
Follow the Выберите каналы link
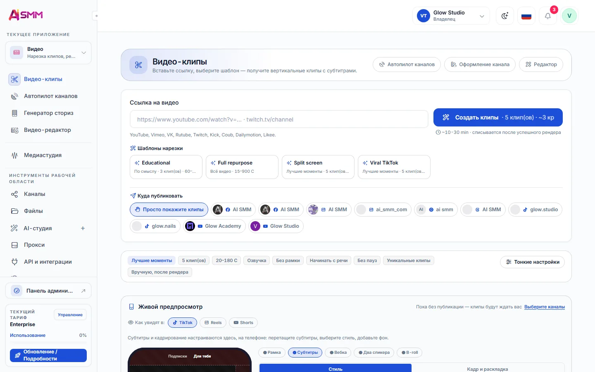click(545, 307)
